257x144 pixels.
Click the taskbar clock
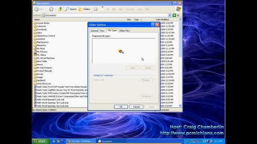pyautogui.click(x=218, y=141)
